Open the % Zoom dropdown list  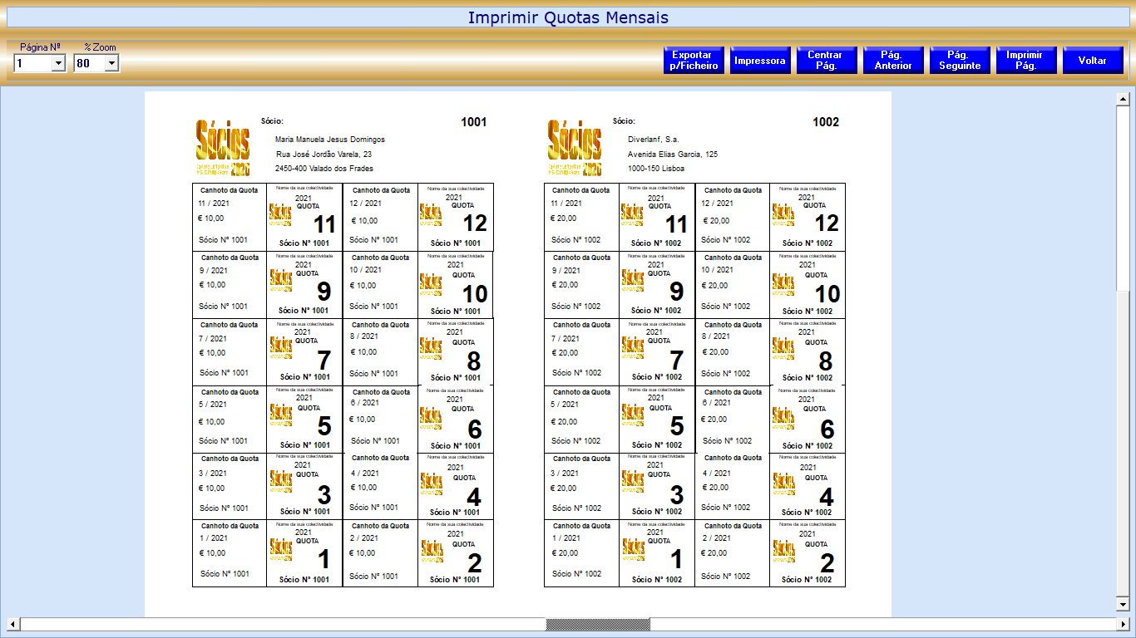pyautogui.click(x=111, y=63)
